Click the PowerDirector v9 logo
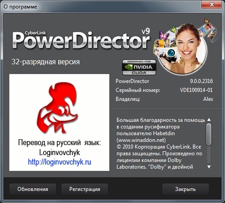 coord(81,39)
